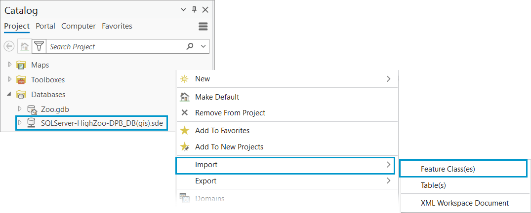
Task: Toggle auto-hide pin on Catalog pane
Action: coord(194,10)
